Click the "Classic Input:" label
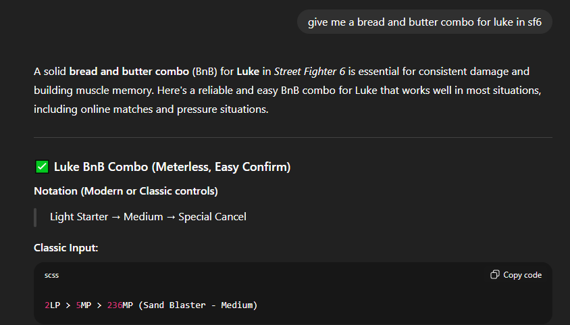Viewport: 570px width, 325px height. point(66,248)
